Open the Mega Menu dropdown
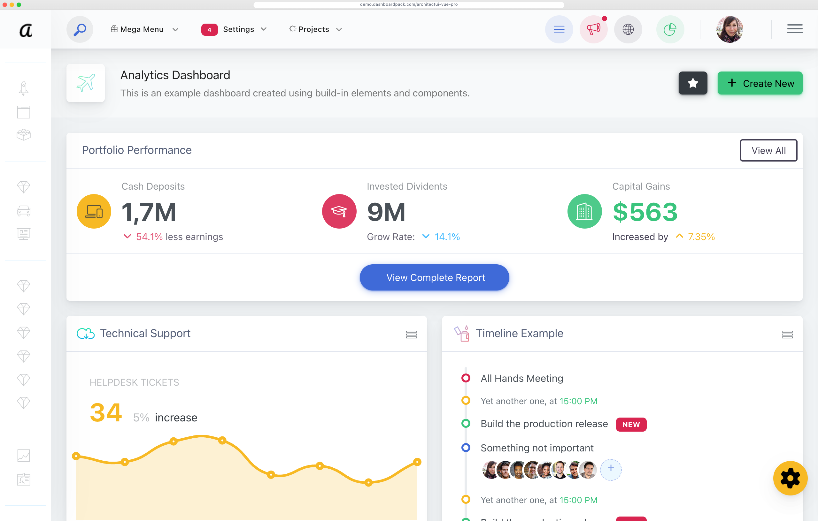Image resolution: width=818 pixels, height=521 pixels. 144,29
